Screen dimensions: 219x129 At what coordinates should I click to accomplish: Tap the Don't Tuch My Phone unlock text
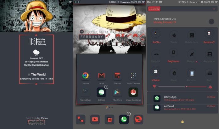[x=37, y=118]
